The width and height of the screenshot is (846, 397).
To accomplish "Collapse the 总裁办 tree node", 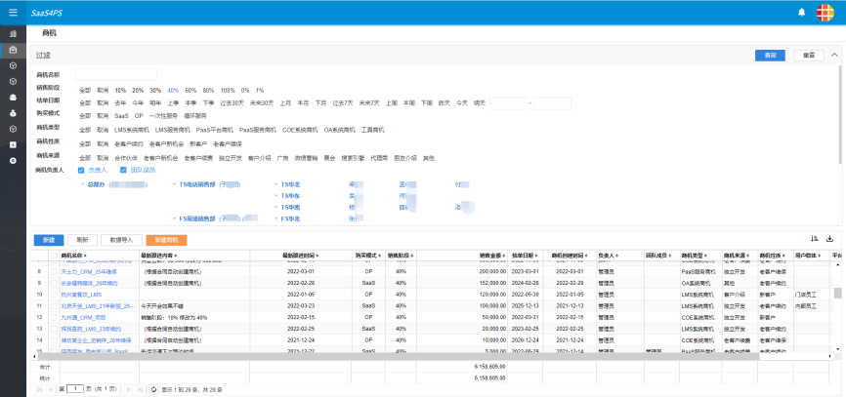I will coord(83,184).
